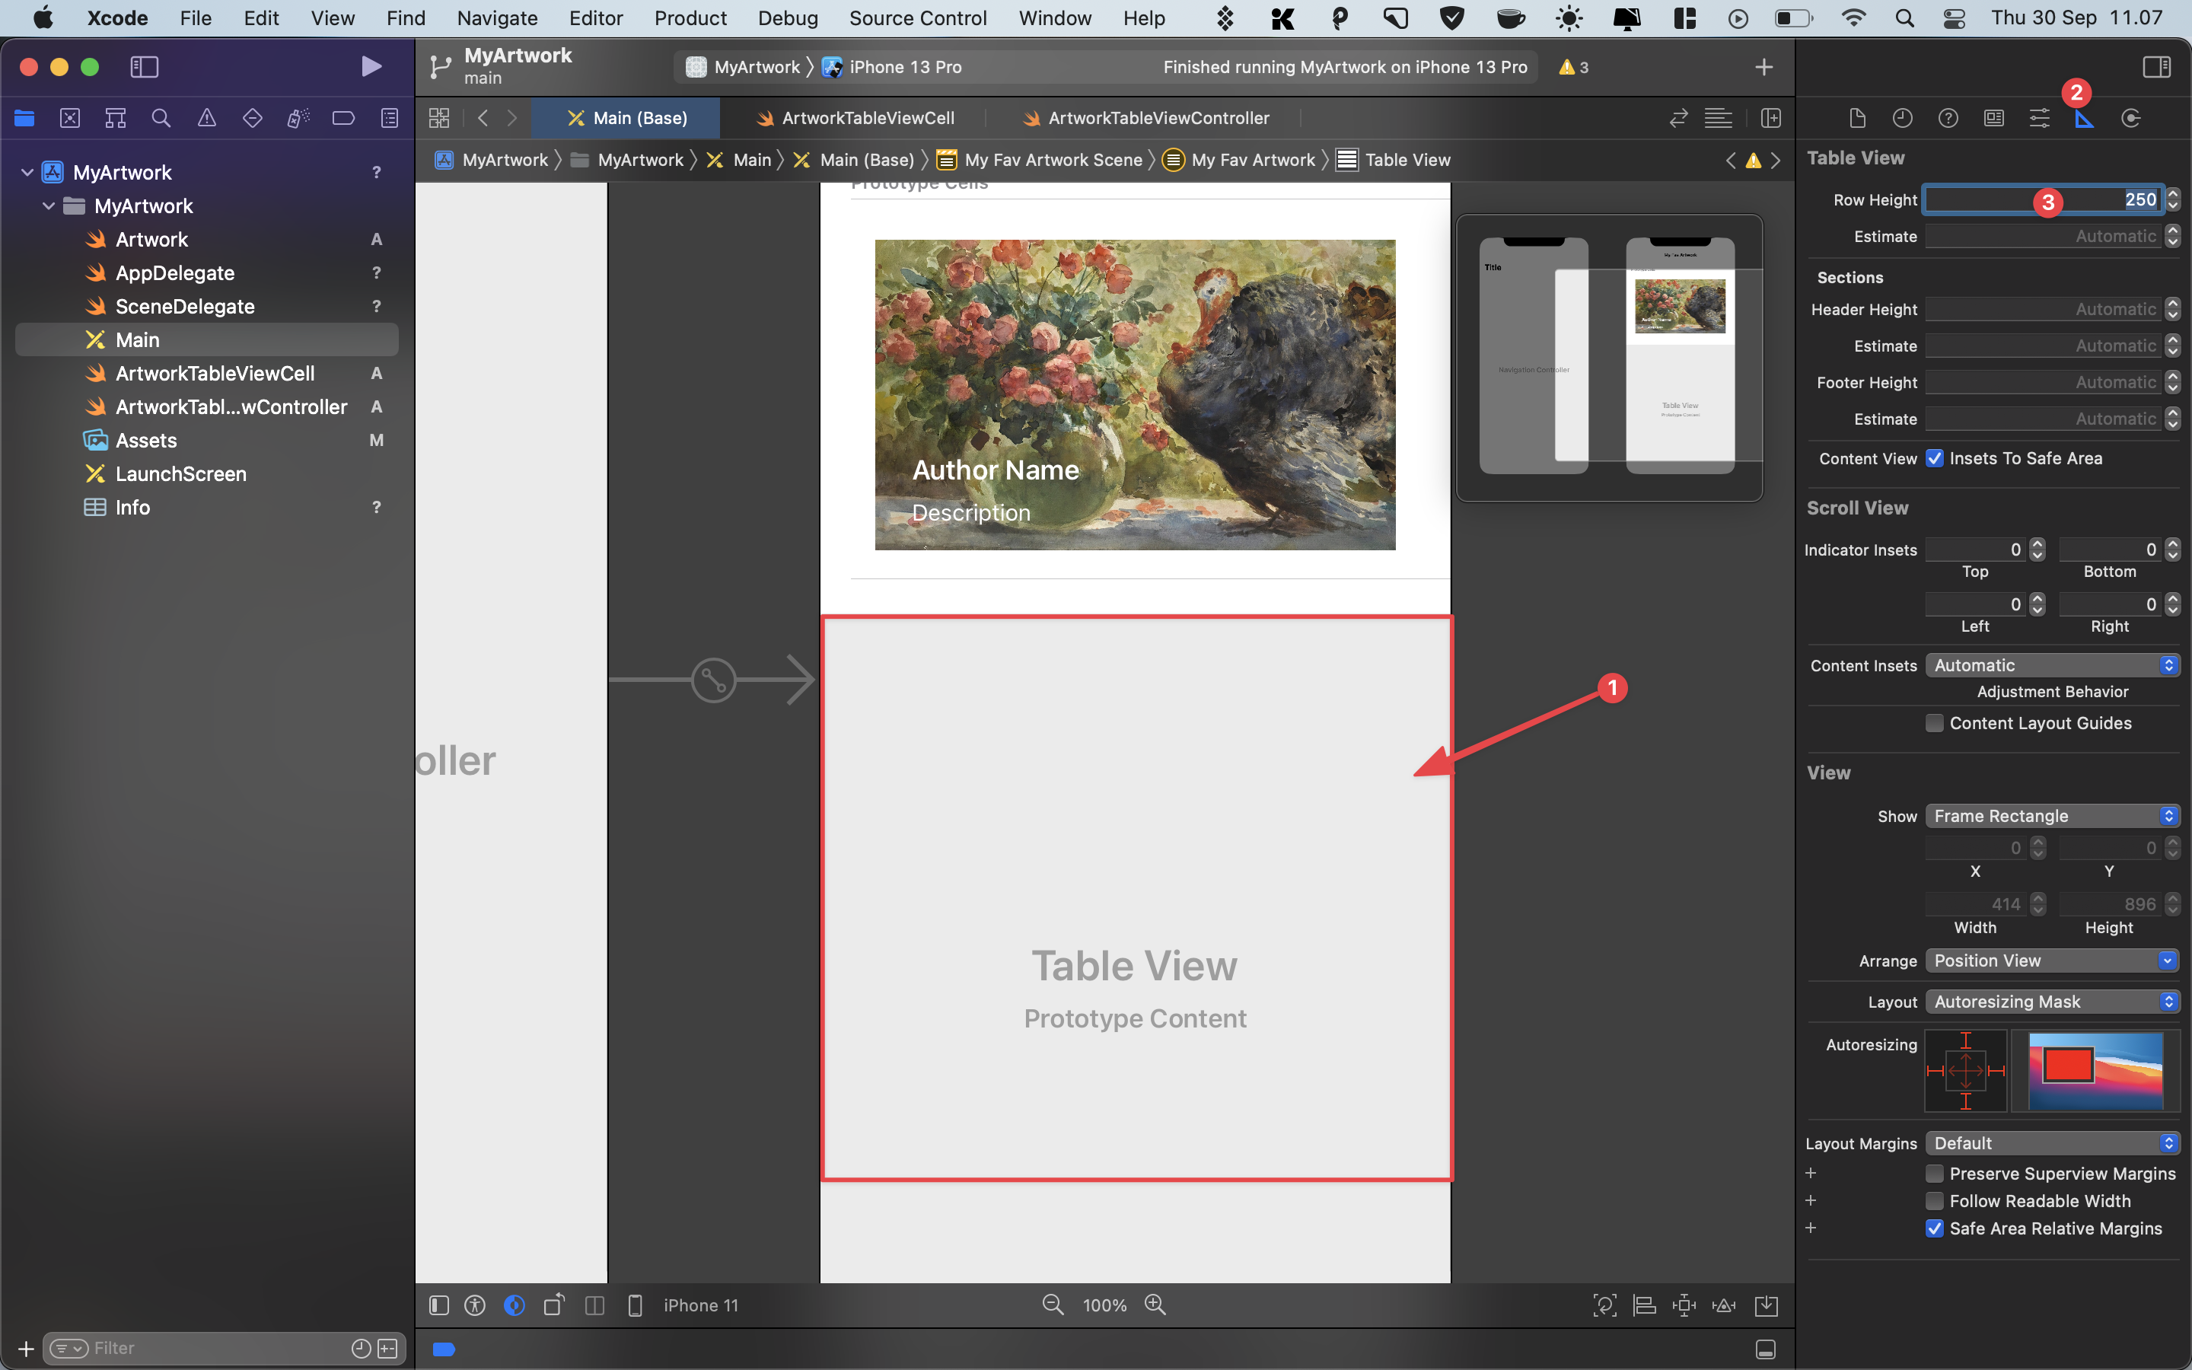This screenshot has height=1370, width=2192.
Task: Show the Quick Help inspector
Action: coord(1948,118)
